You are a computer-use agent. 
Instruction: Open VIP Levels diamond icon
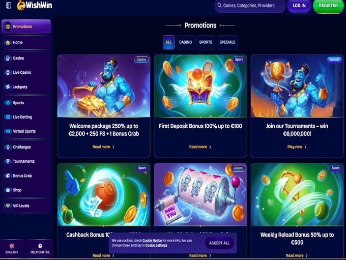tap(8, 206)
